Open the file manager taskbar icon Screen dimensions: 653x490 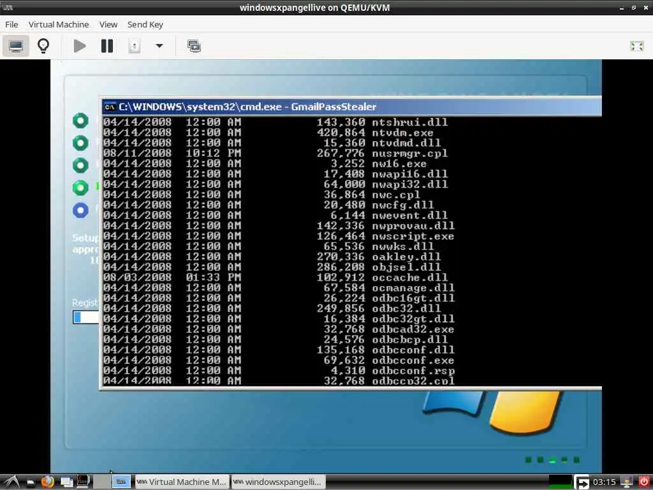pos(31,482)
